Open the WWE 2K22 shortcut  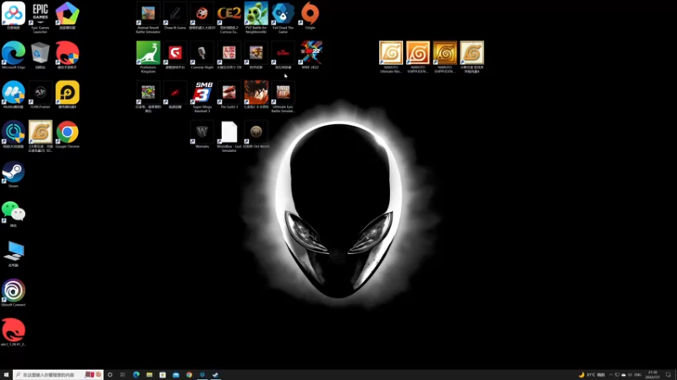[310, 55]
